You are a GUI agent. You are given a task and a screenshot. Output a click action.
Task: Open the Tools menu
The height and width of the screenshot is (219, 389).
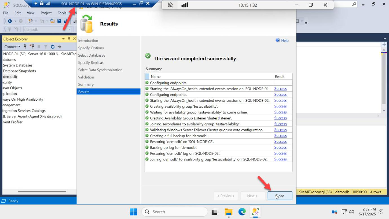point(62,13)
